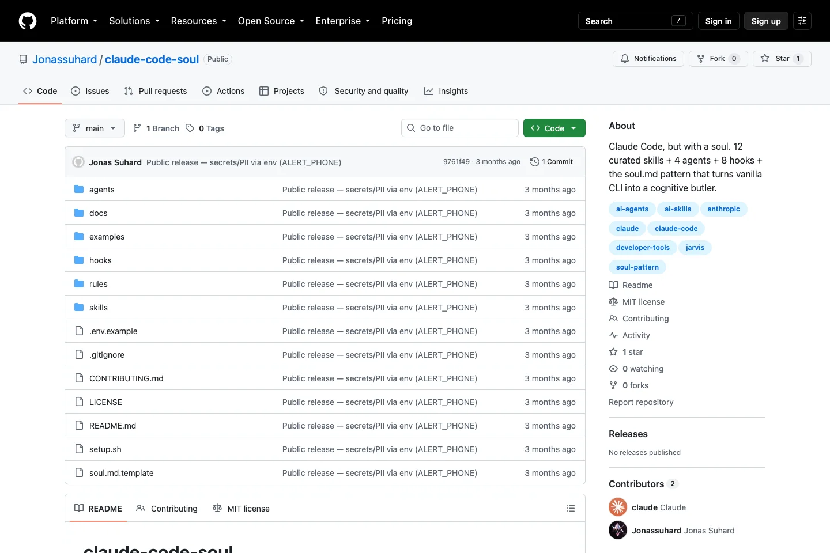830x553 pixels.
Task: Open the commit history clock icon
Action: pos(535,162)
